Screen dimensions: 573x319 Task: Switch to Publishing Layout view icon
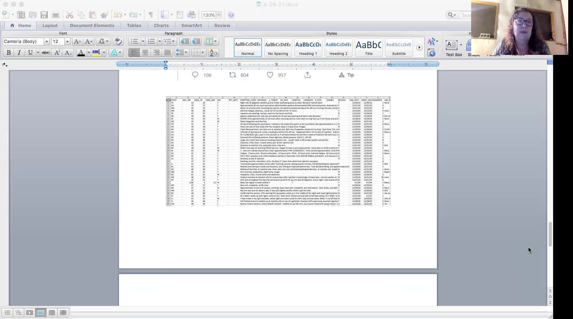(29, 313)
